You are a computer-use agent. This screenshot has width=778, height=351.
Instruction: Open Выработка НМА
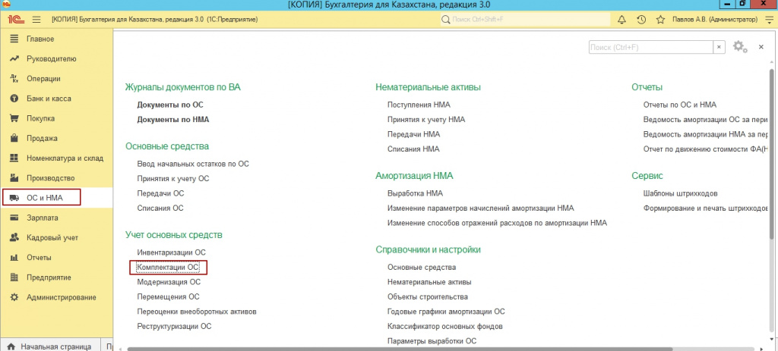coord(415,193)
